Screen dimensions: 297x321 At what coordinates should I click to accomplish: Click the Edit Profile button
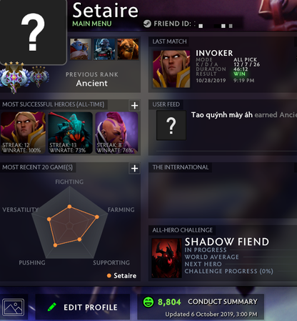click(83, 307)
